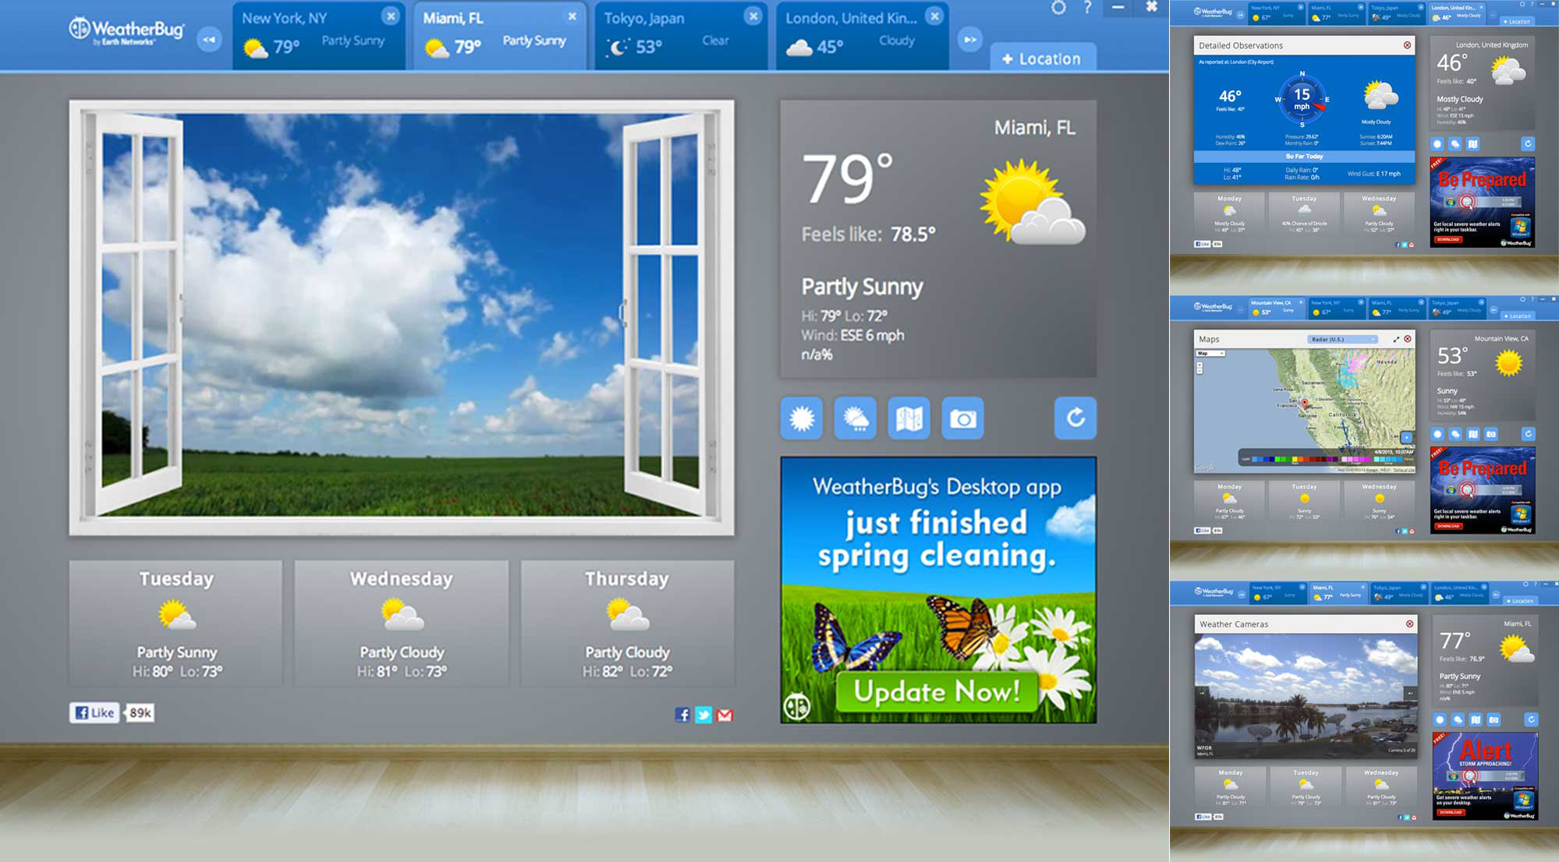This screenshot has height=862, width=1559.
Task: Select the Miami 77° tab in Weather Cameras window
Action: click(1338, 594)
